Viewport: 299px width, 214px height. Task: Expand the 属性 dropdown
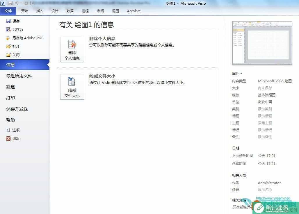pos(237,74)
